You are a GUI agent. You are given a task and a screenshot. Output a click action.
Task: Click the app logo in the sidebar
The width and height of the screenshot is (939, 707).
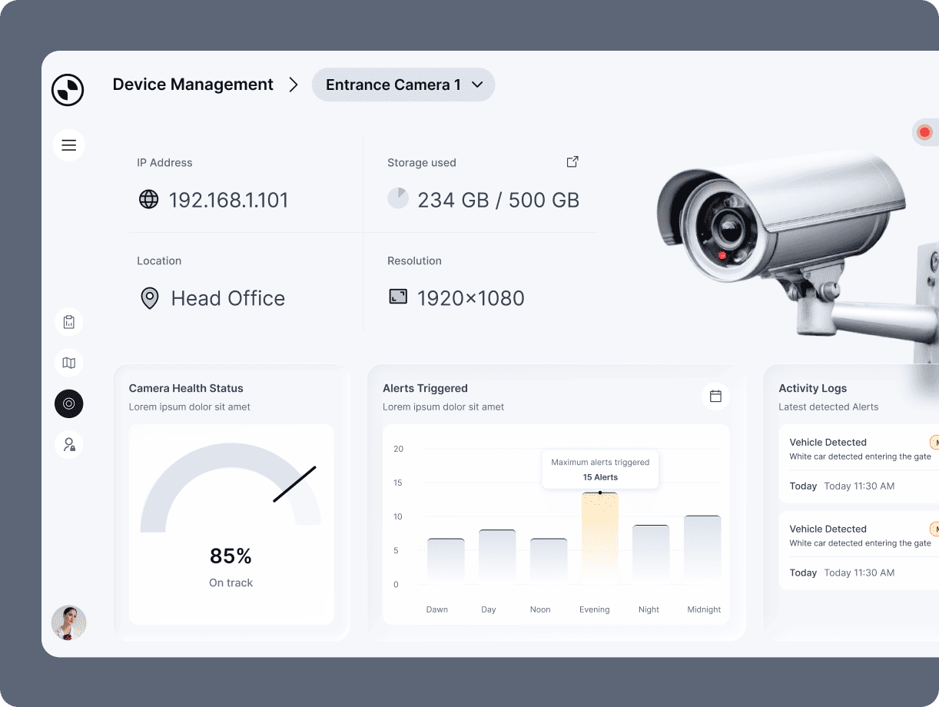coord(68,90)
